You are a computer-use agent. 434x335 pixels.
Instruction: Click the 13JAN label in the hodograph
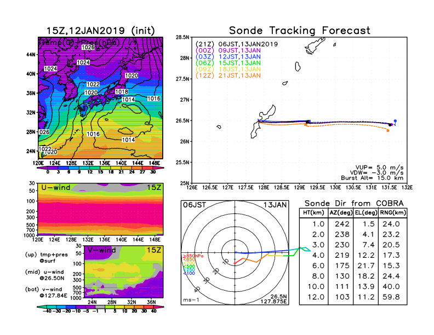(275, 205)
